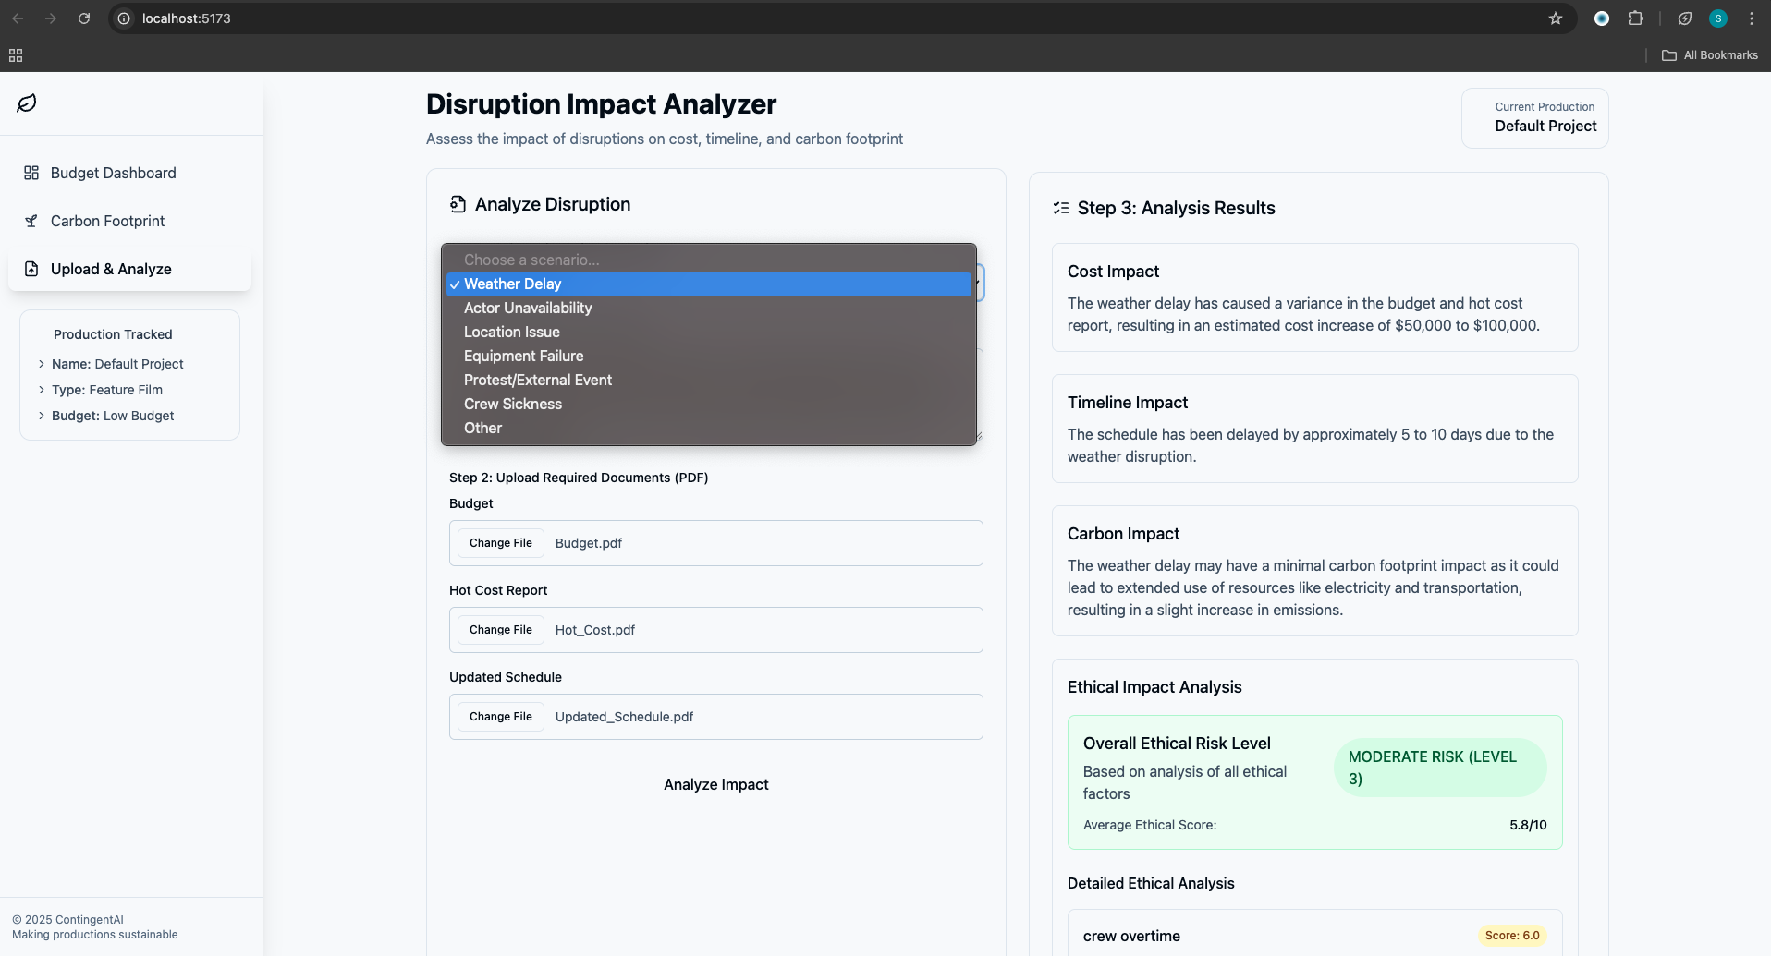Choose Protest/External Event scenario
The height and width of the screenshot is (956, 1771).
coord(709,381)
